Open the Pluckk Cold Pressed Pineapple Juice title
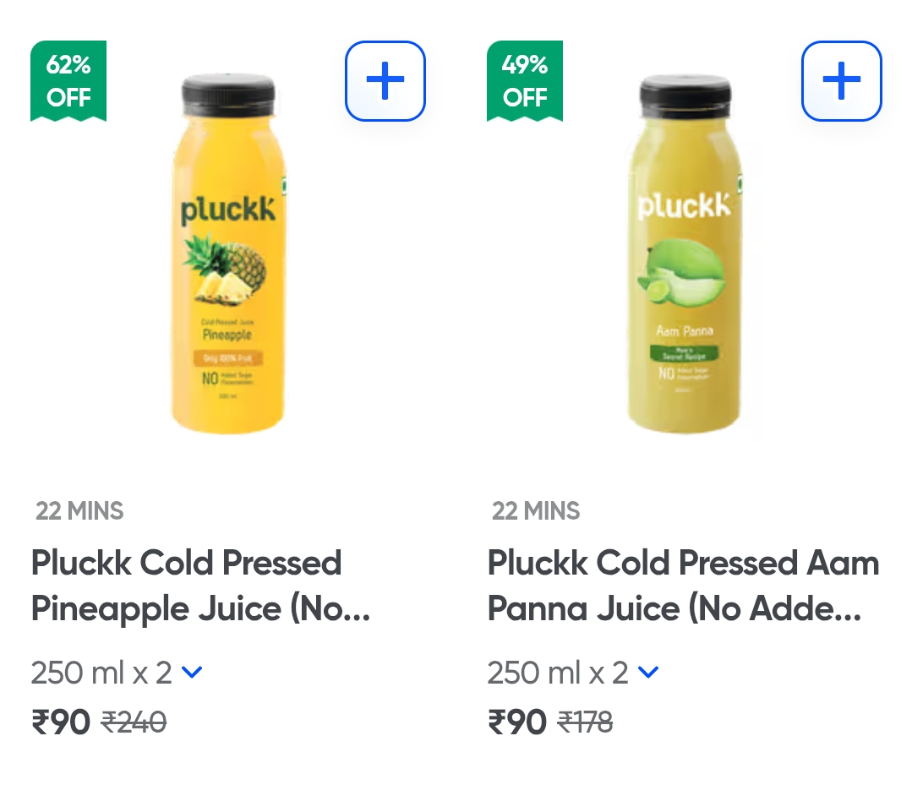 point(200,586)
